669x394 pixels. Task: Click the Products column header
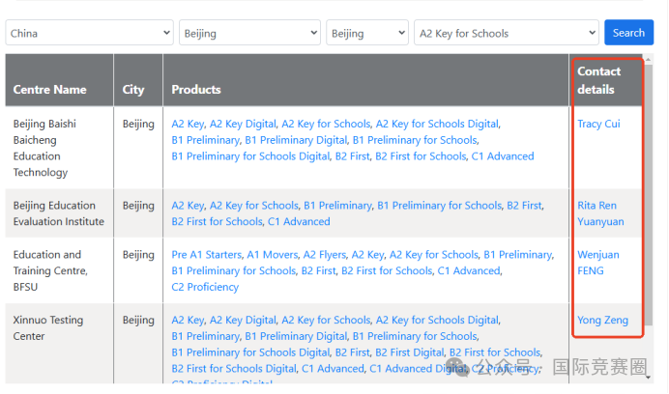tap(365, 80)
